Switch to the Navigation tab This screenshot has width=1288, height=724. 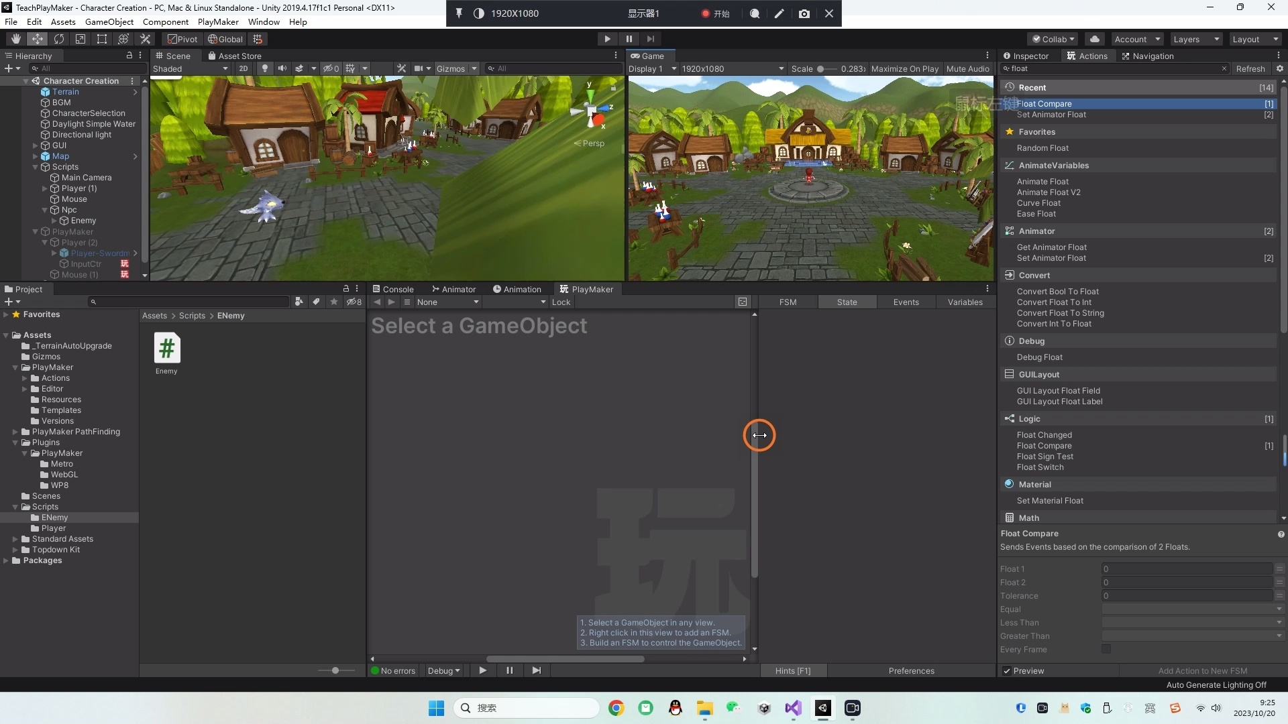pyautogui.click(x=1148, y=56)
